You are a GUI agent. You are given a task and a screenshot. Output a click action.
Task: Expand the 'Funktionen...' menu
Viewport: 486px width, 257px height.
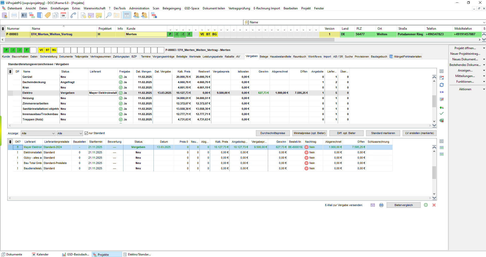pos(484,82)
